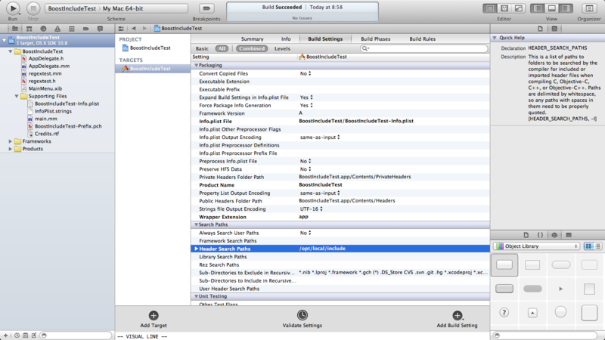Screen dimensions: 605x340
Task: Click Validate Settings button
Action: pos(302,320)
